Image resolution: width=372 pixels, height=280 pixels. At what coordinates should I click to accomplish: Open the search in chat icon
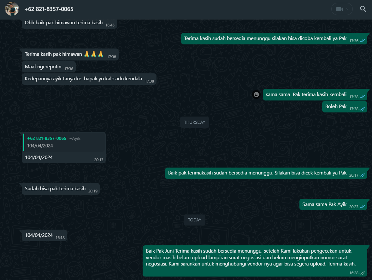tap(363, 9)
